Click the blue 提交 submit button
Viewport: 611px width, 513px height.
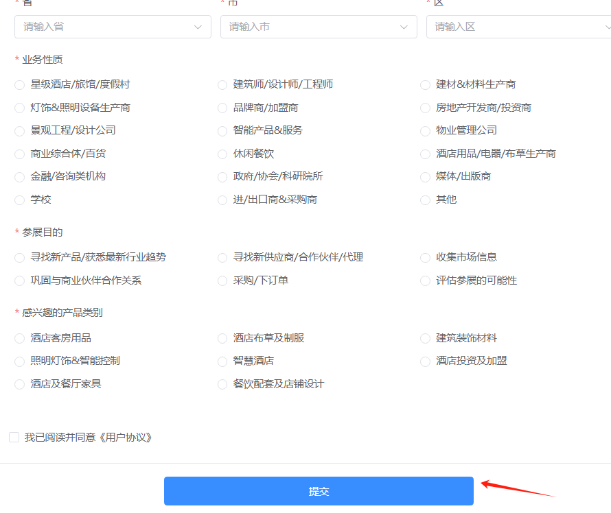click(319, 491)
